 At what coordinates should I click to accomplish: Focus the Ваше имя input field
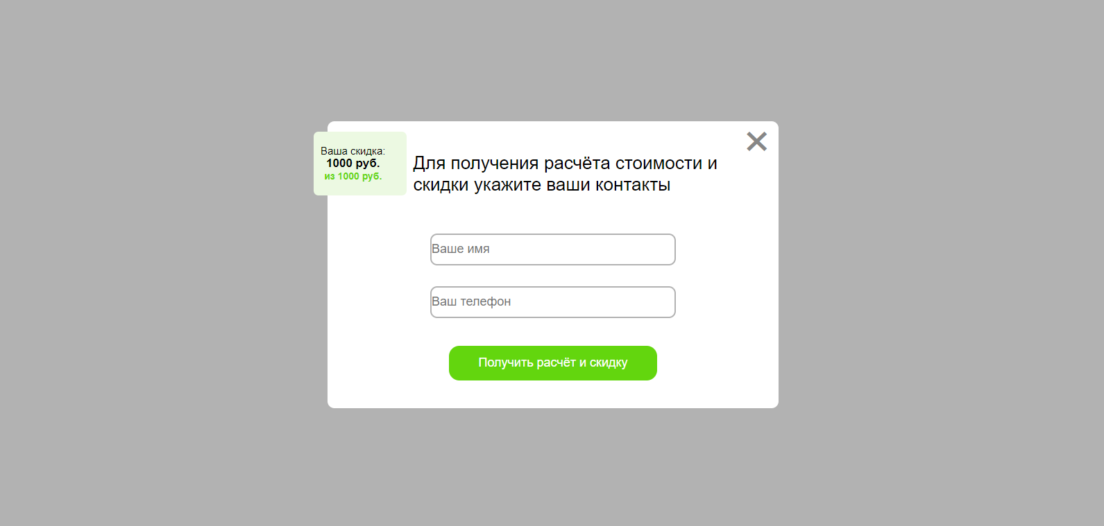pos(553,249)
